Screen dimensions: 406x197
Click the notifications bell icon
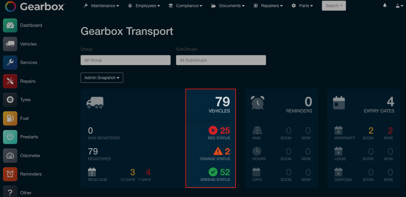click(x=385, y=6)
